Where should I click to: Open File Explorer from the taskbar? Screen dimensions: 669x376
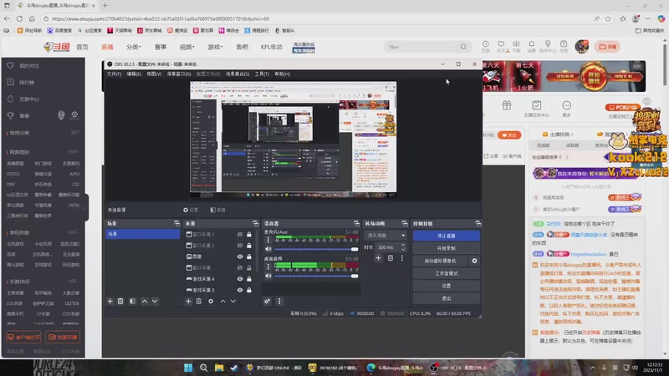(x=219, y=368)
